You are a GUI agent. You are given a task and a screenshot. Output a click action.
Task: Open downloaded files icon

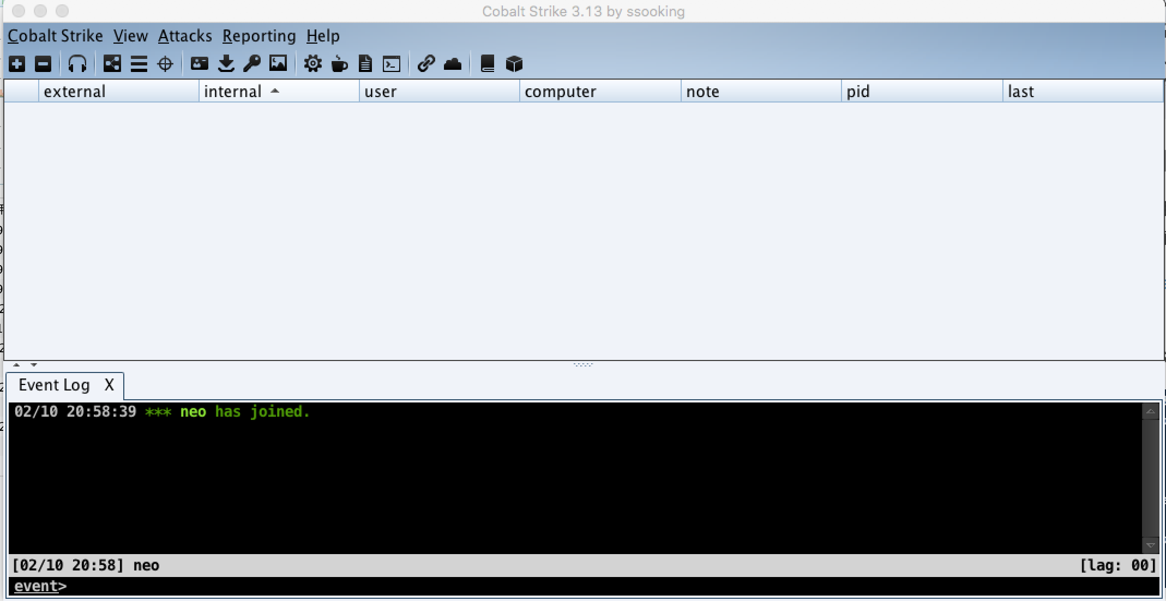coord(226,64)
